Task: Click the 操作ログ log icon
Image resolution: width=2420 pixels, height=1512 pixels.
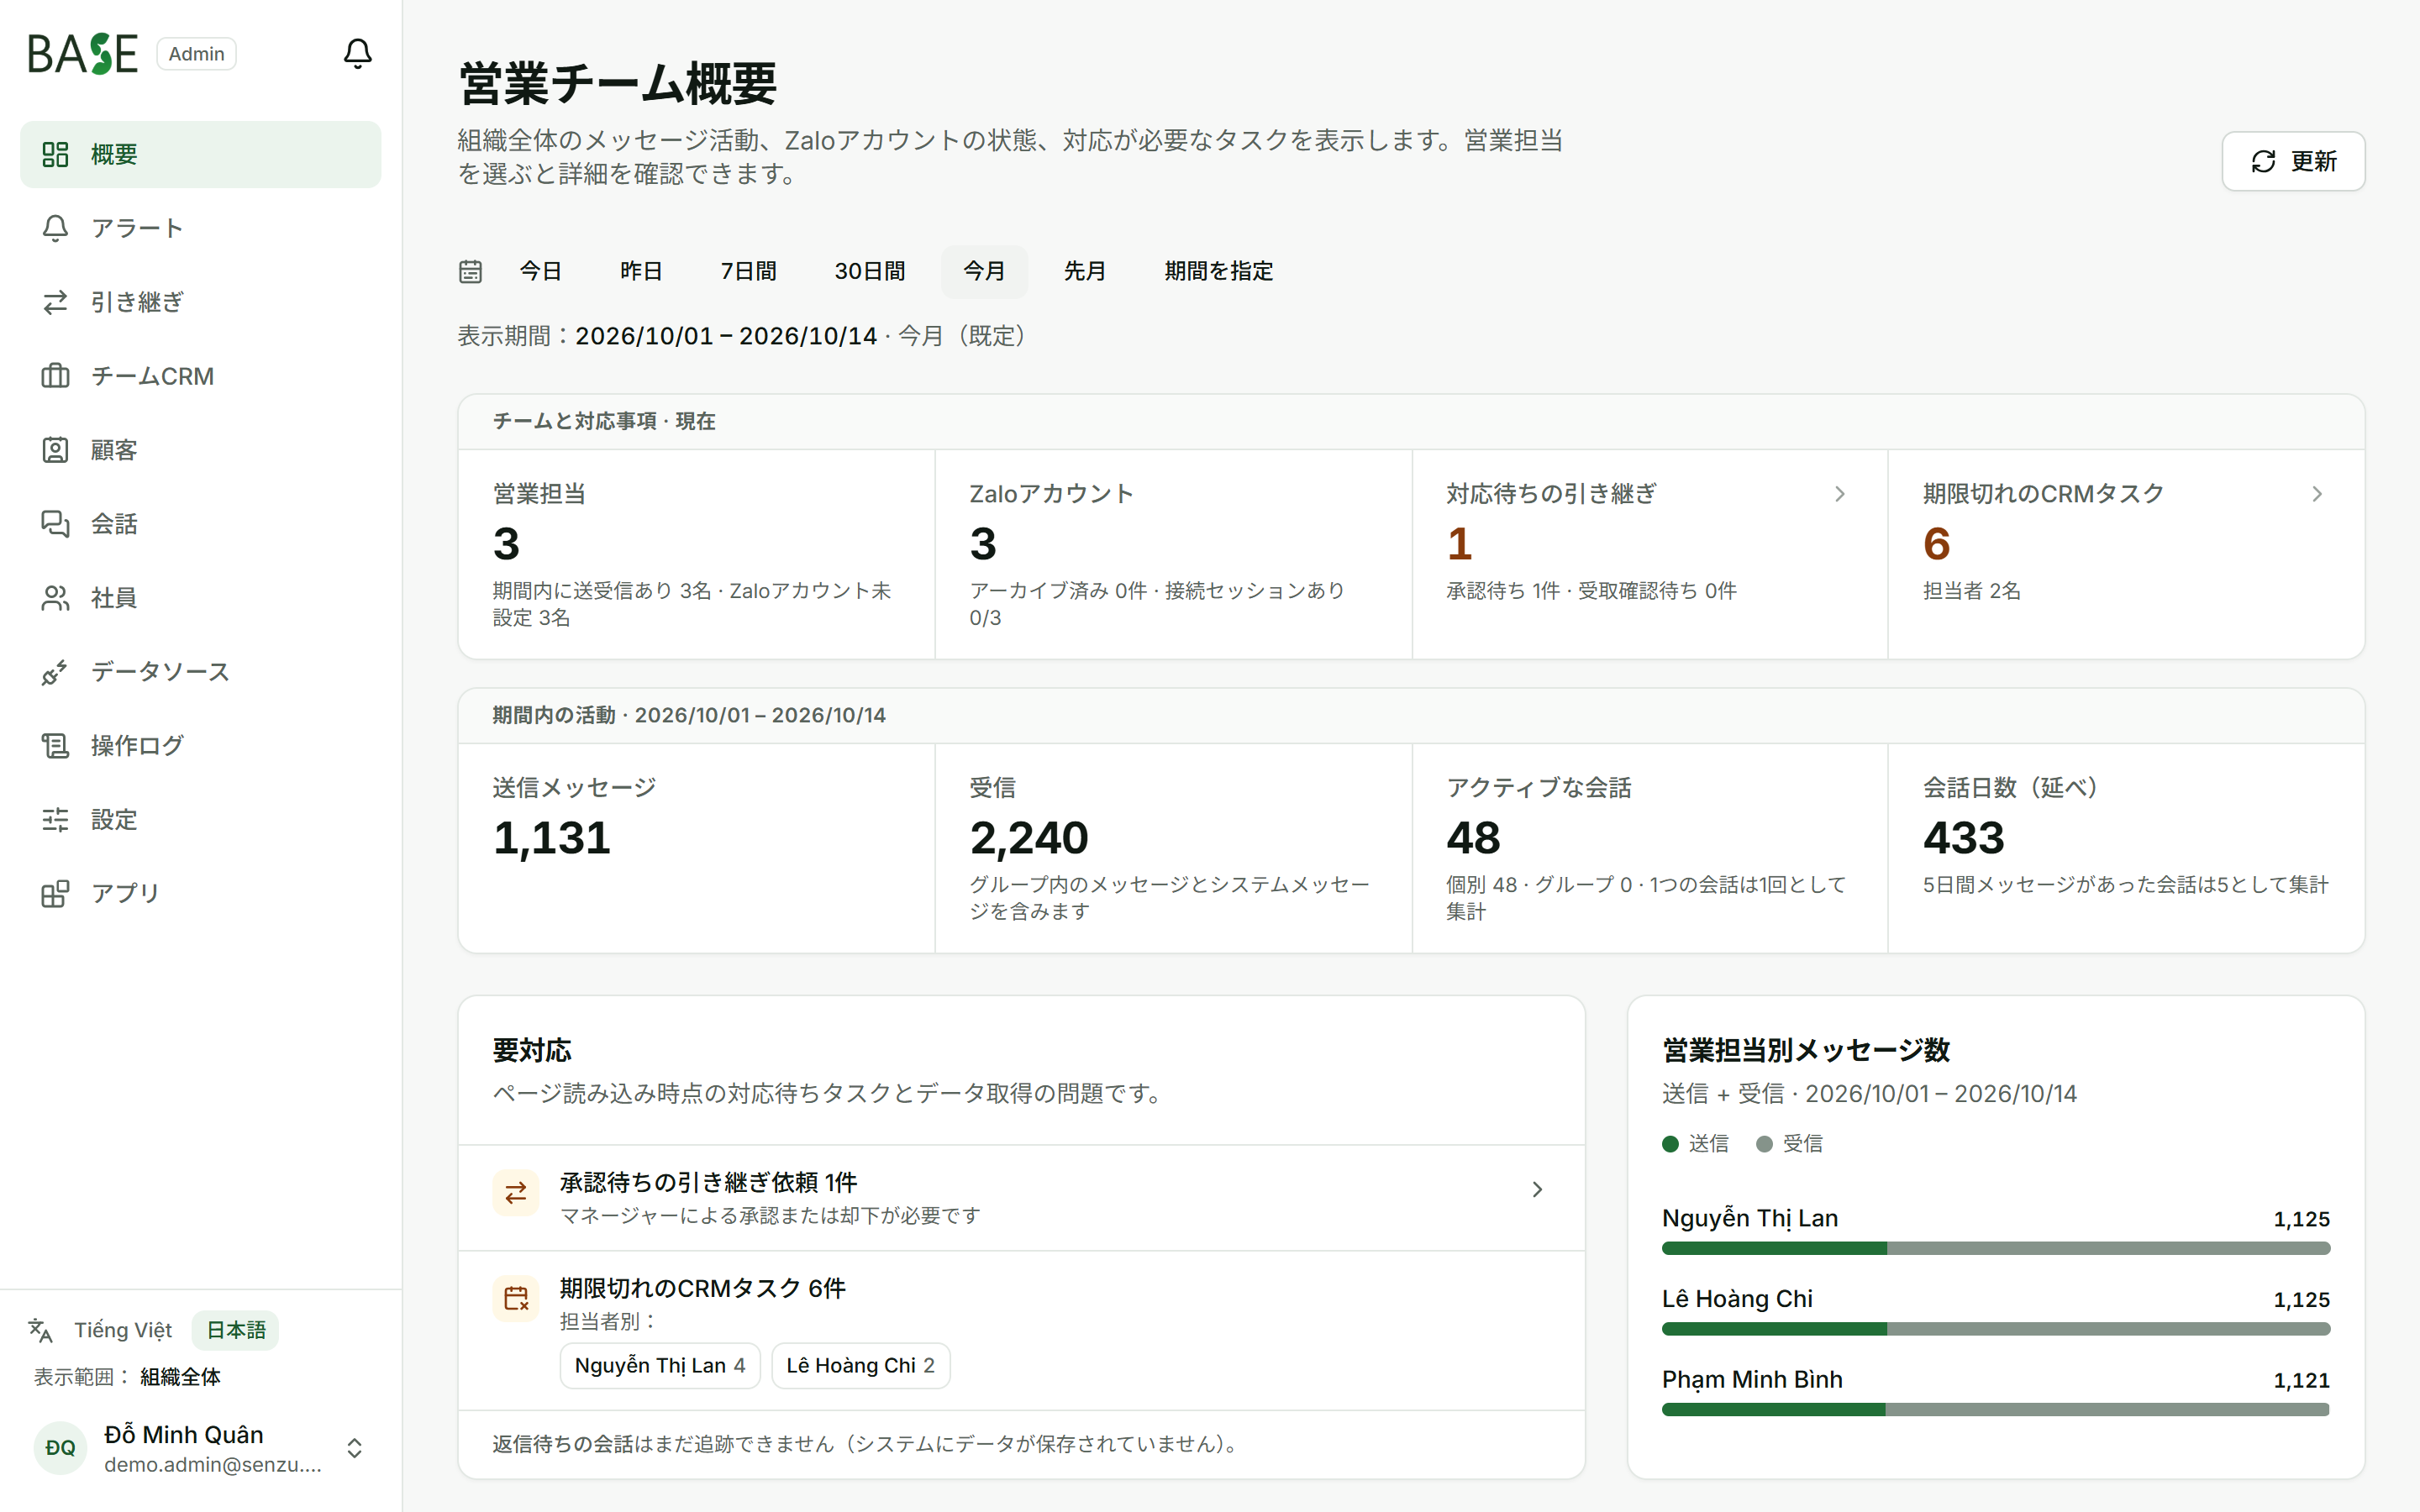Action: [x=55, y=746]
